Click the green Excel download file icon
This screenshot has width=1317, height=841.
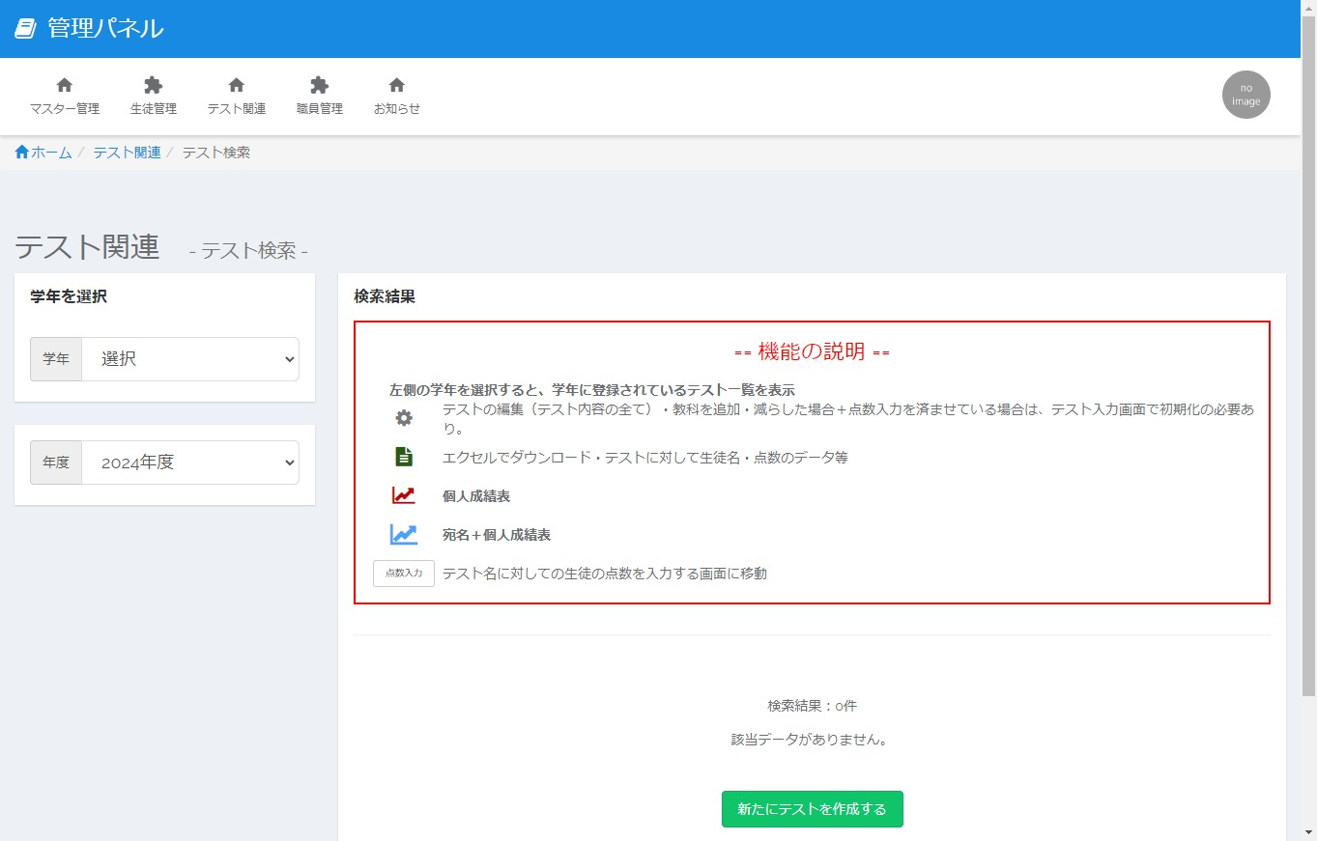tap(404, 457)
